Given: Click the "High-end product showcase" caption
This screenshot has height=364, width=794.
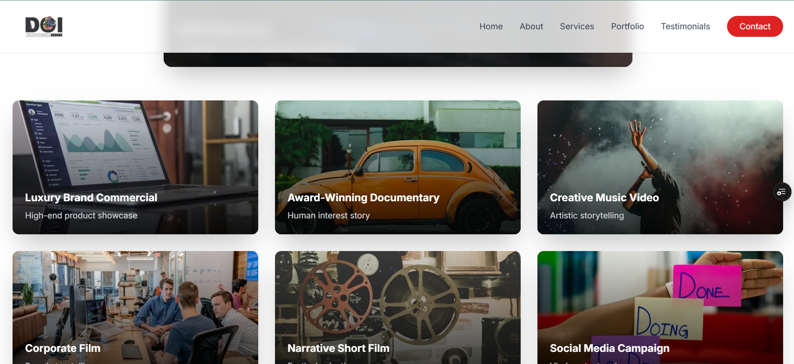Looking at the screenshot, I should click(x=81, y=215).
